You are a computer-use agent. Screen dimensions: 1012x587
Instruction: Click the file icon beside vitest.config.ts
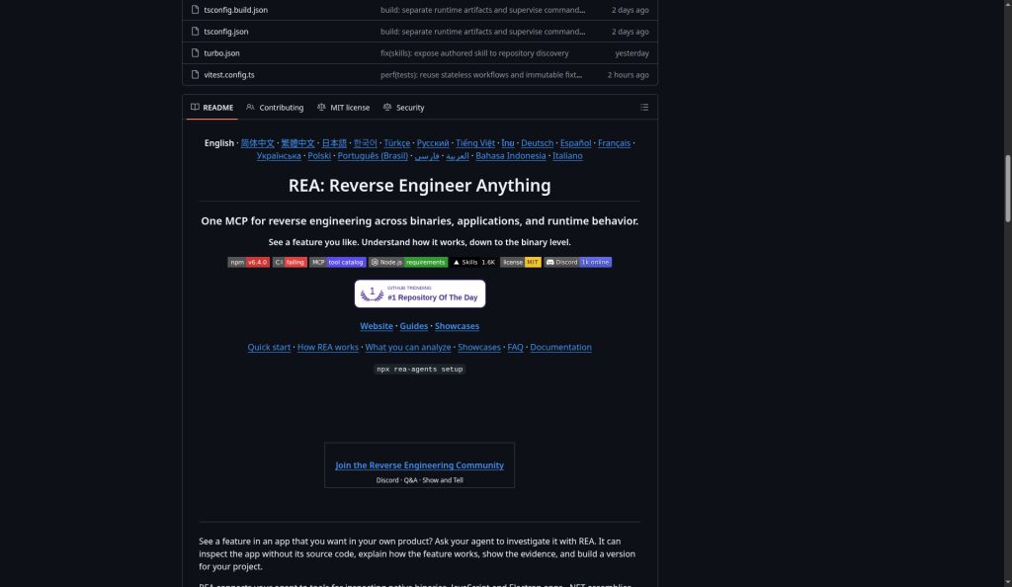(x=195, y=75)
